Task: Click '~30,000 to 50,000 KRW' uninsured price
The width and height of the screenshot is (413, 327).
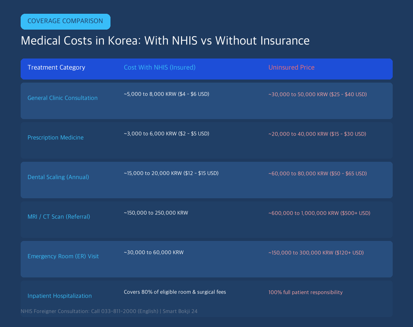Action: point(318,94)
